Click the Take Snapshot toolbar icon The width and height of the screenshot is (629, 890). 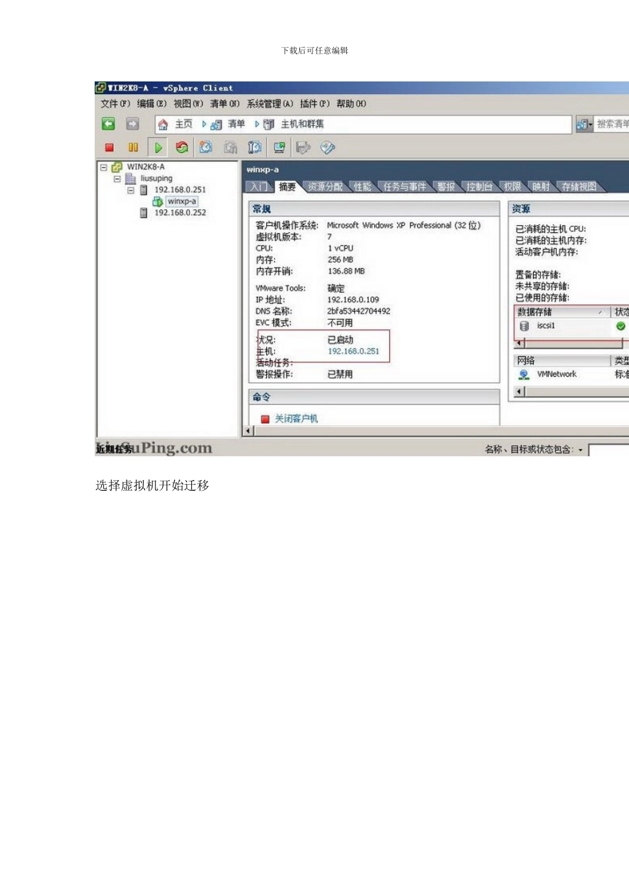pos(206,147)
